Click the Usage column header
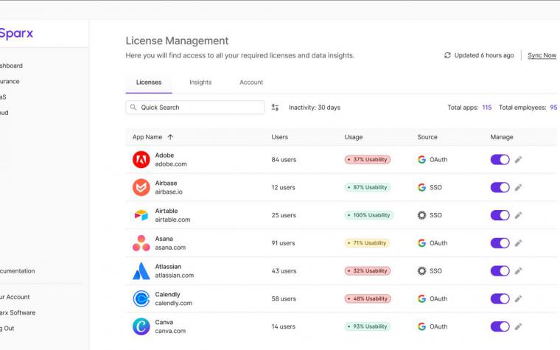 point(354,137)
